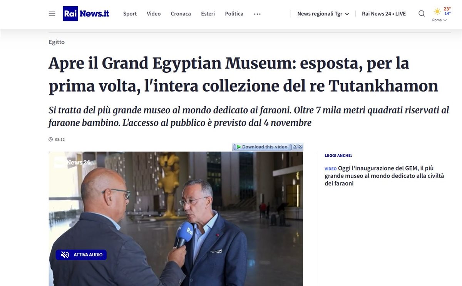
Task: Click the muted speaker icon on video
Action: point(65,255)
